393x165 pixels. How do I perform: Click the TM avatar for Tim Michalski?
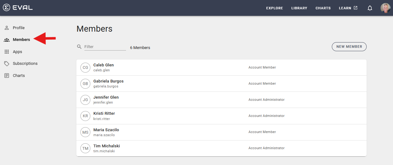pos(85,149)
